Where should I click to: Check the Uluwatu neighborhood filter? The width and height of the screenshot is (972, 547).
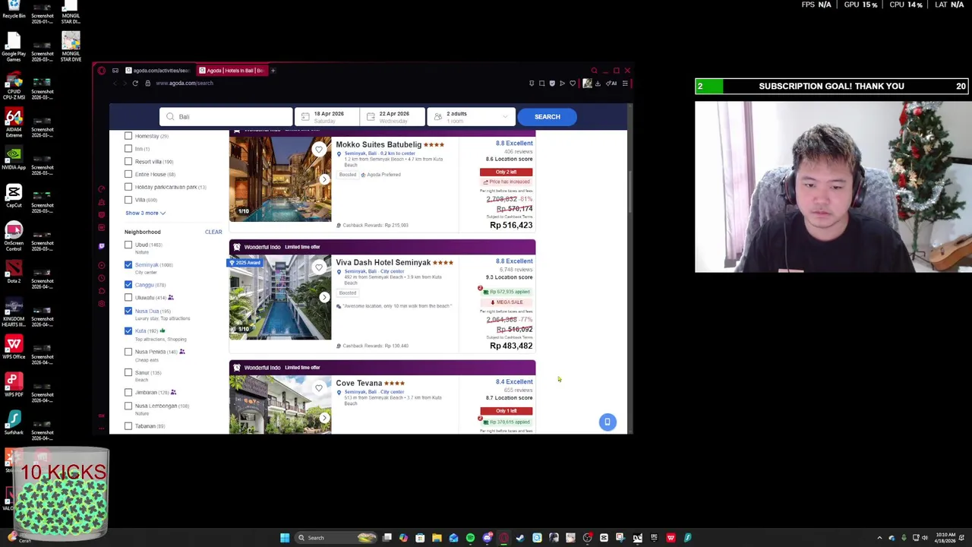[x=128, y=298]
